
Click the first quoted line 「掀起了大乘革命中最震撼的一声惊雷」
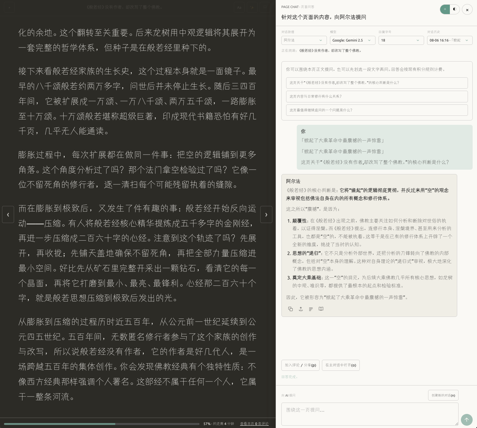(343, 141)
